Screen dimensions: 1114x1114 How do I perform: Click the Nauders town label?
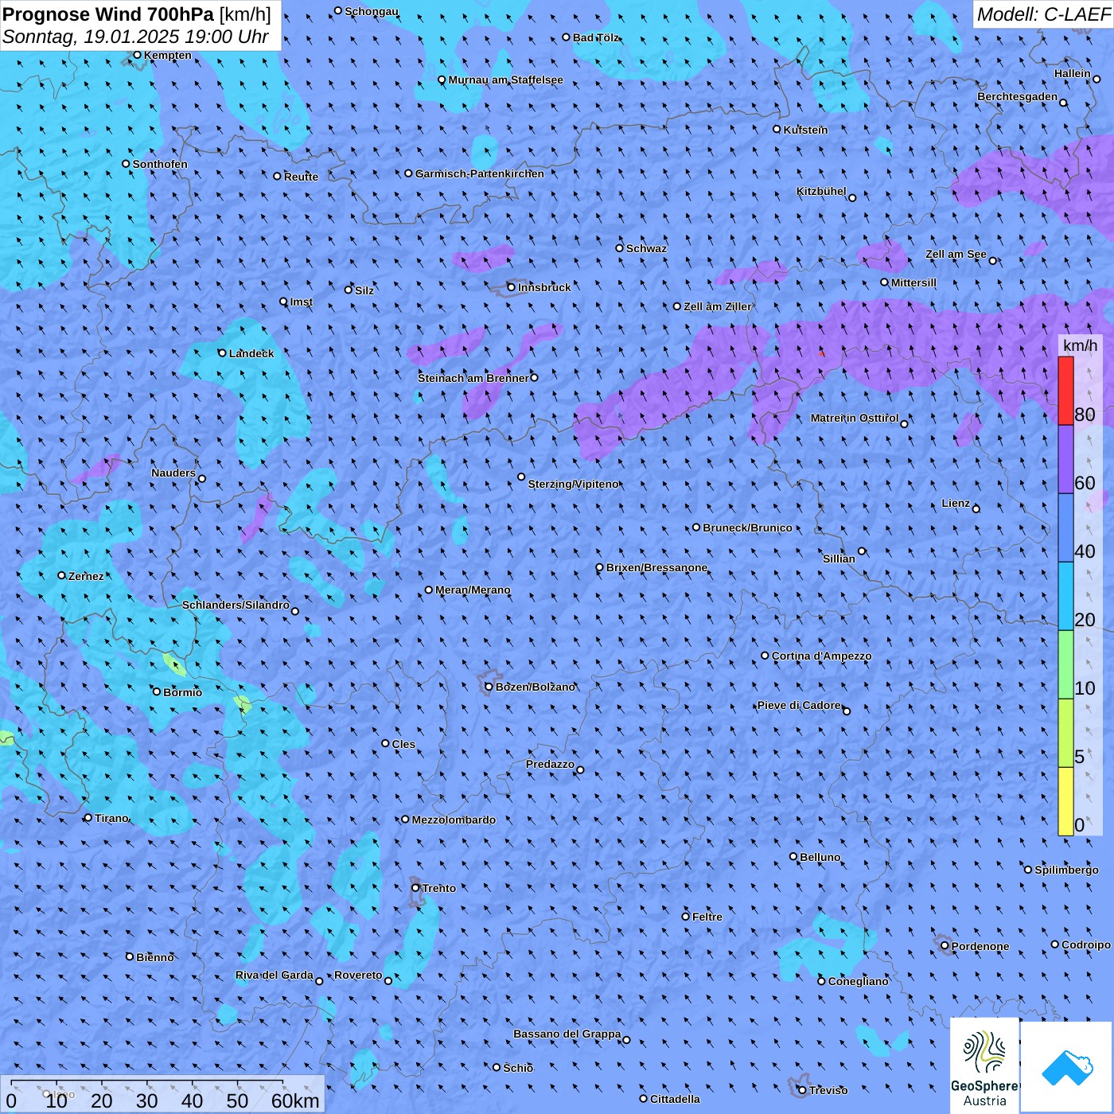173,473
